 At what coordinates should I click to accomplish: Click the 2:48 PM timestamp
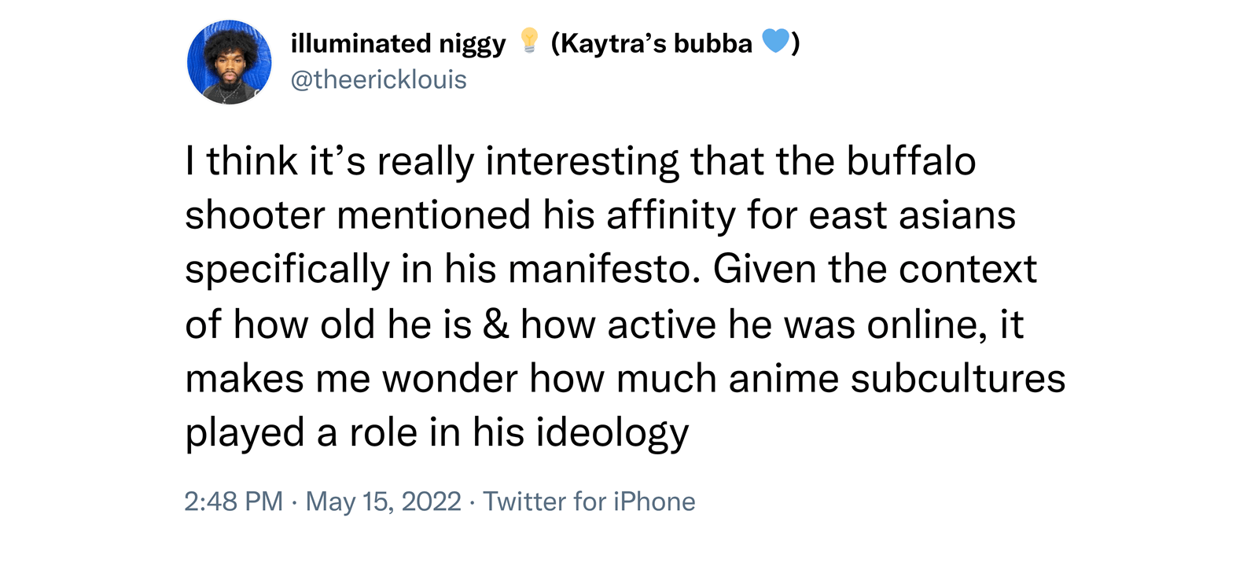click(x=234, y=501)
